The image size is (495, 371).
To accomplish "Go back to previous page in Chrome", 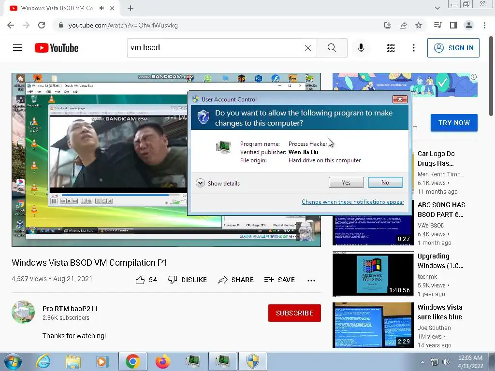I will (x=11, y=25).
